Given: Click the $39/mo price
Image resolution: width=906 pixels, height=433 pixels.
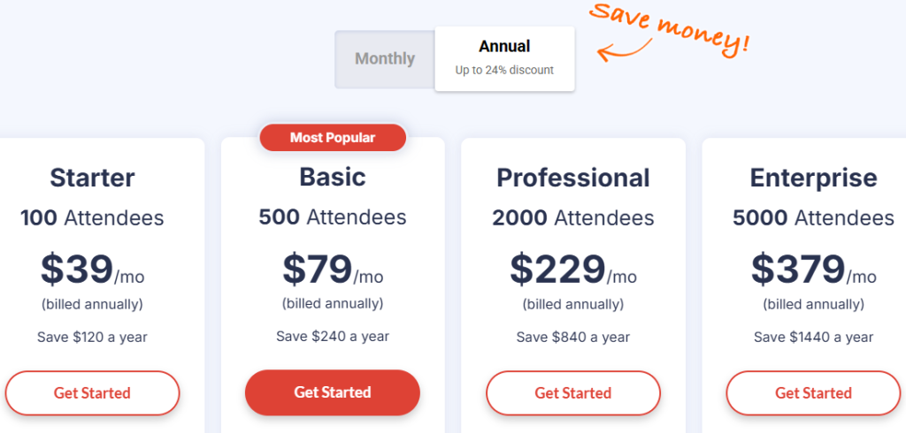Looking at the screenshot, I should pos(92,270).
